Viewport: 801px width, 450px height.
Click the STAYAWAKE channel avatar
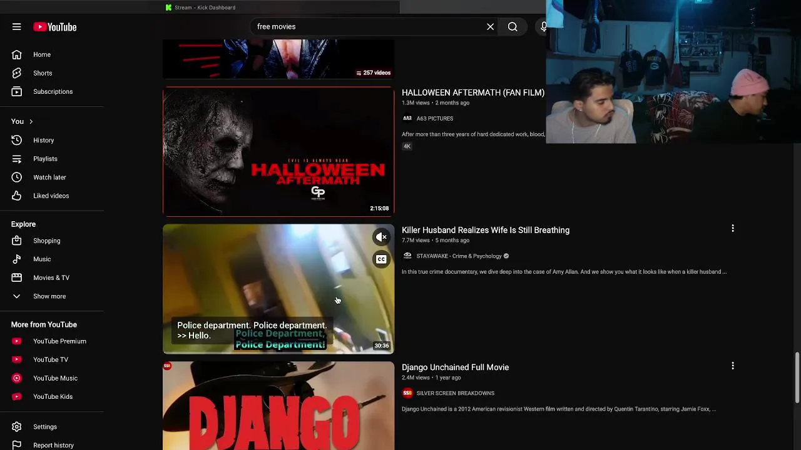(x=407, y=256)
